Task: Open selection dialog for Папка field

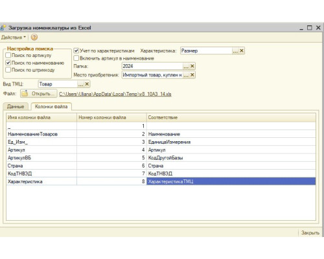Action: [186, 66]
